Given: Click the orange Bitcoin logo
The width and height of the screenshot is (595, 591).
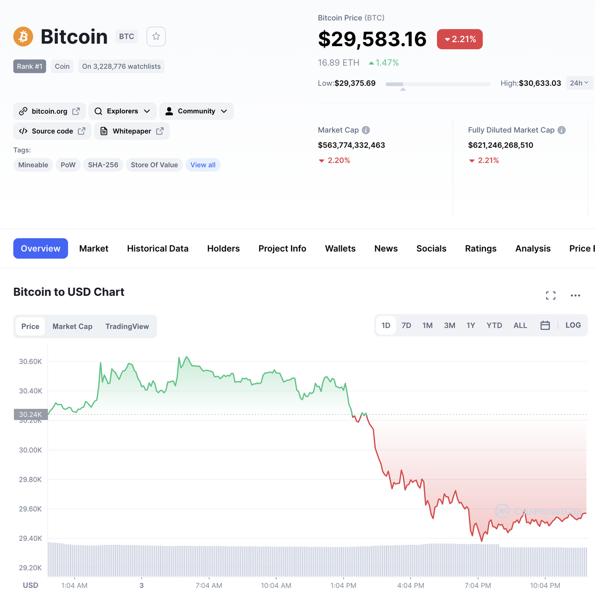Looking at the screenshot, I should 23,37.
